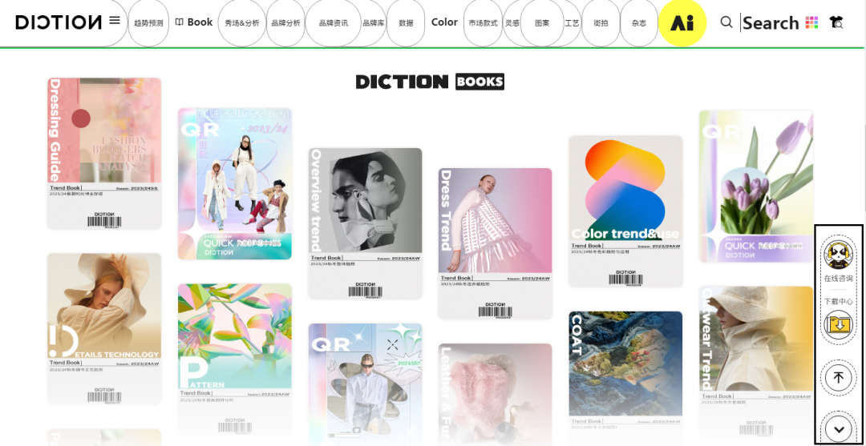Image resolution: width=866 pixels, height=446 pixels.
Task: Click the yellow Ai circle button
Action: coord(682,23)
